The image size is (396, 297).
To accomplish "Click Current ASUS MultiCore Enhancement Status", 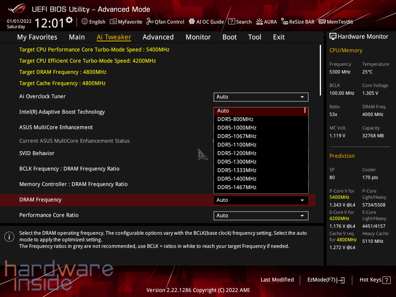I will [74, 141].
